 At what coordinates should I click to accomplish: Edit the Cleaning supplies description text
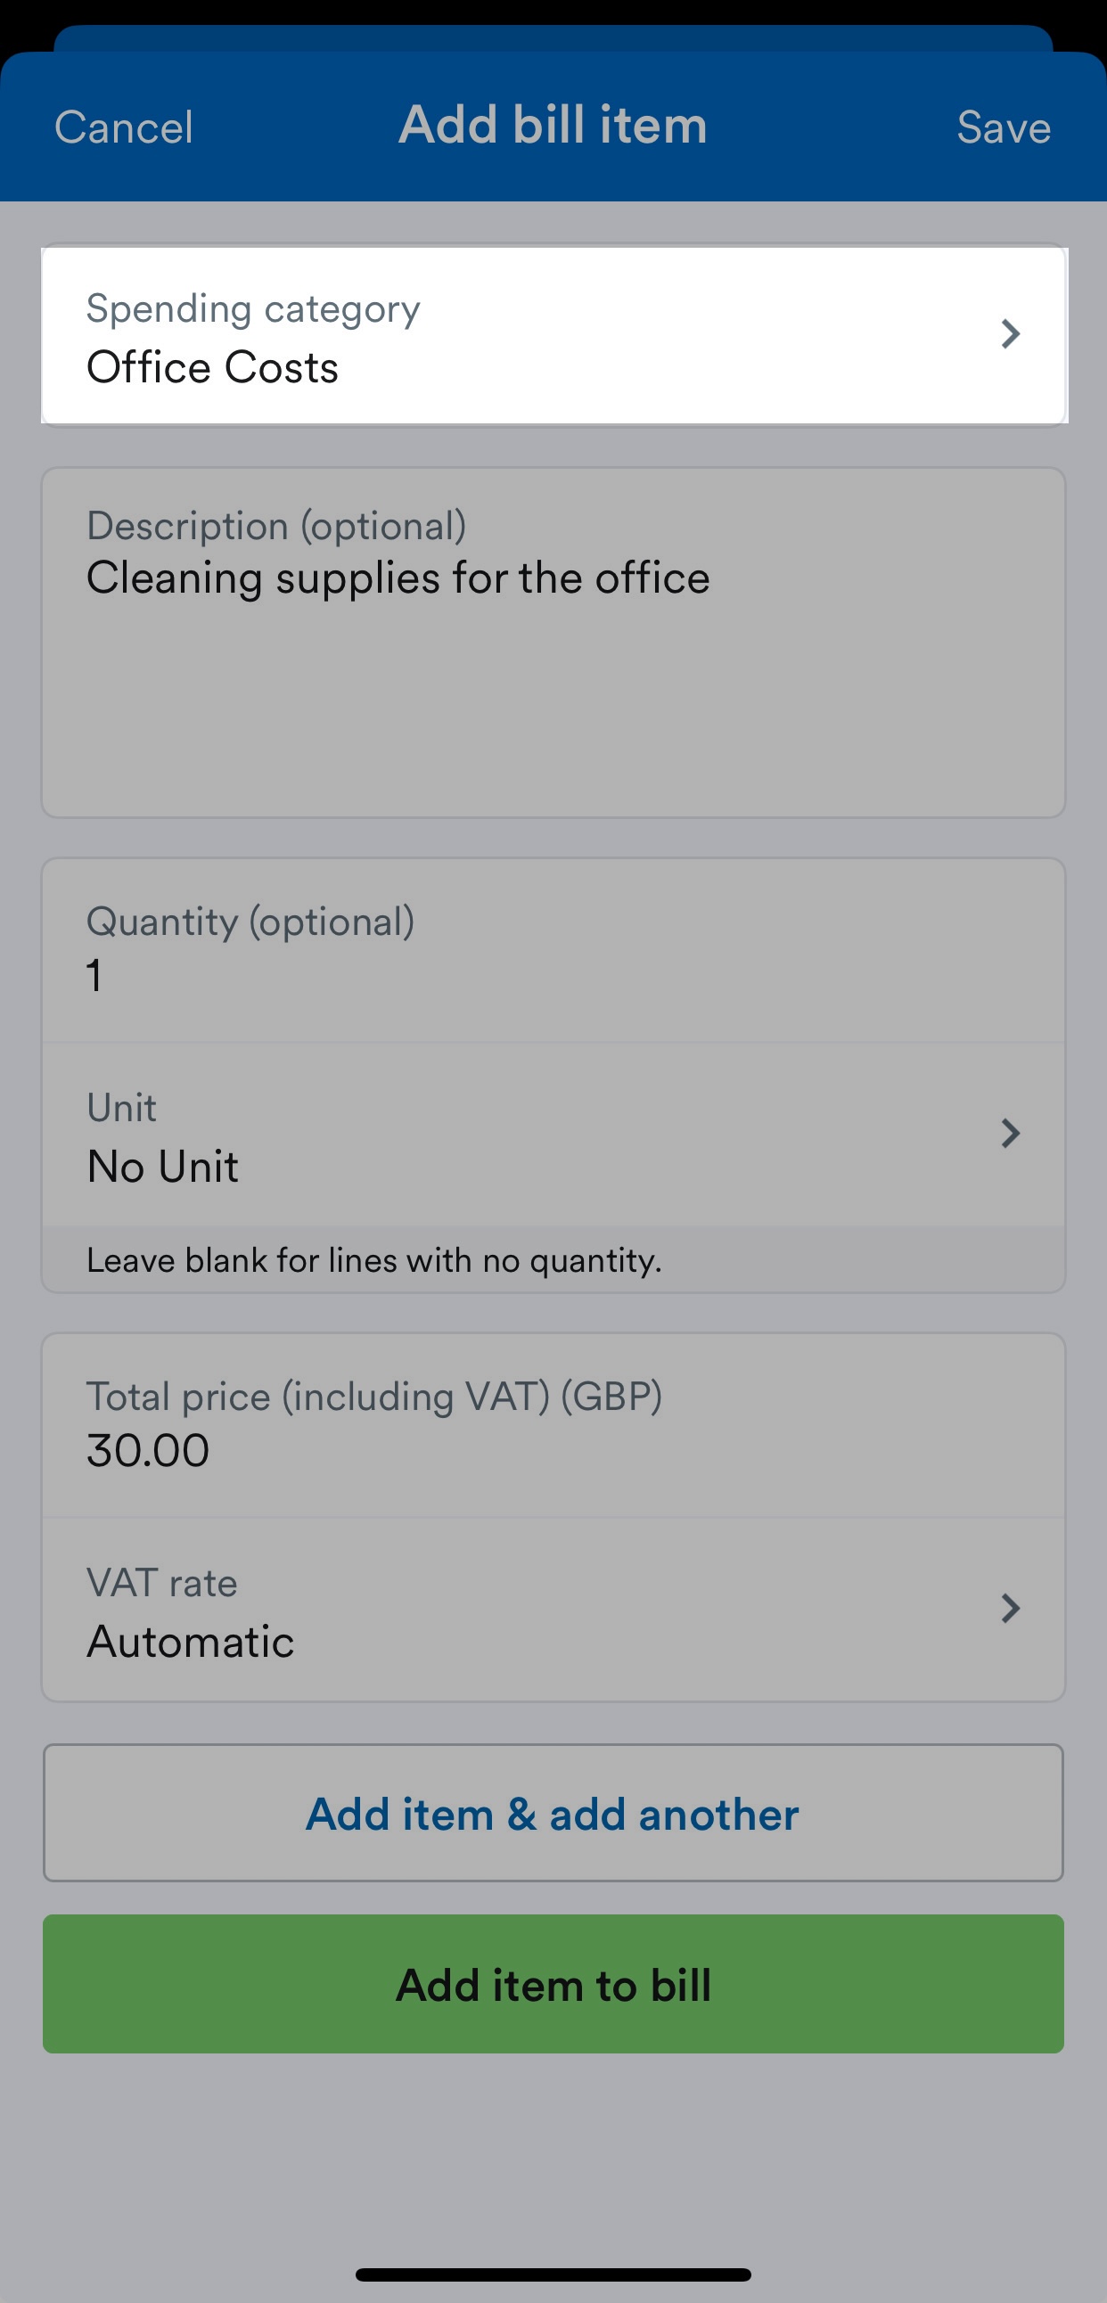click(398, 578)
